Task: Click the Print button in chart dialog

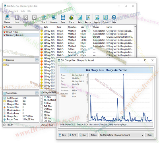Action: point(73,135)
